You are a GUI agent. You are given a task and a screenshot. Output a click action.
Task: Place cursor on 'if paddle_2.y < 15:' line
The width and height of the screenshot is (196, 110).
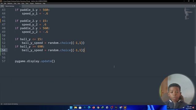31,21
